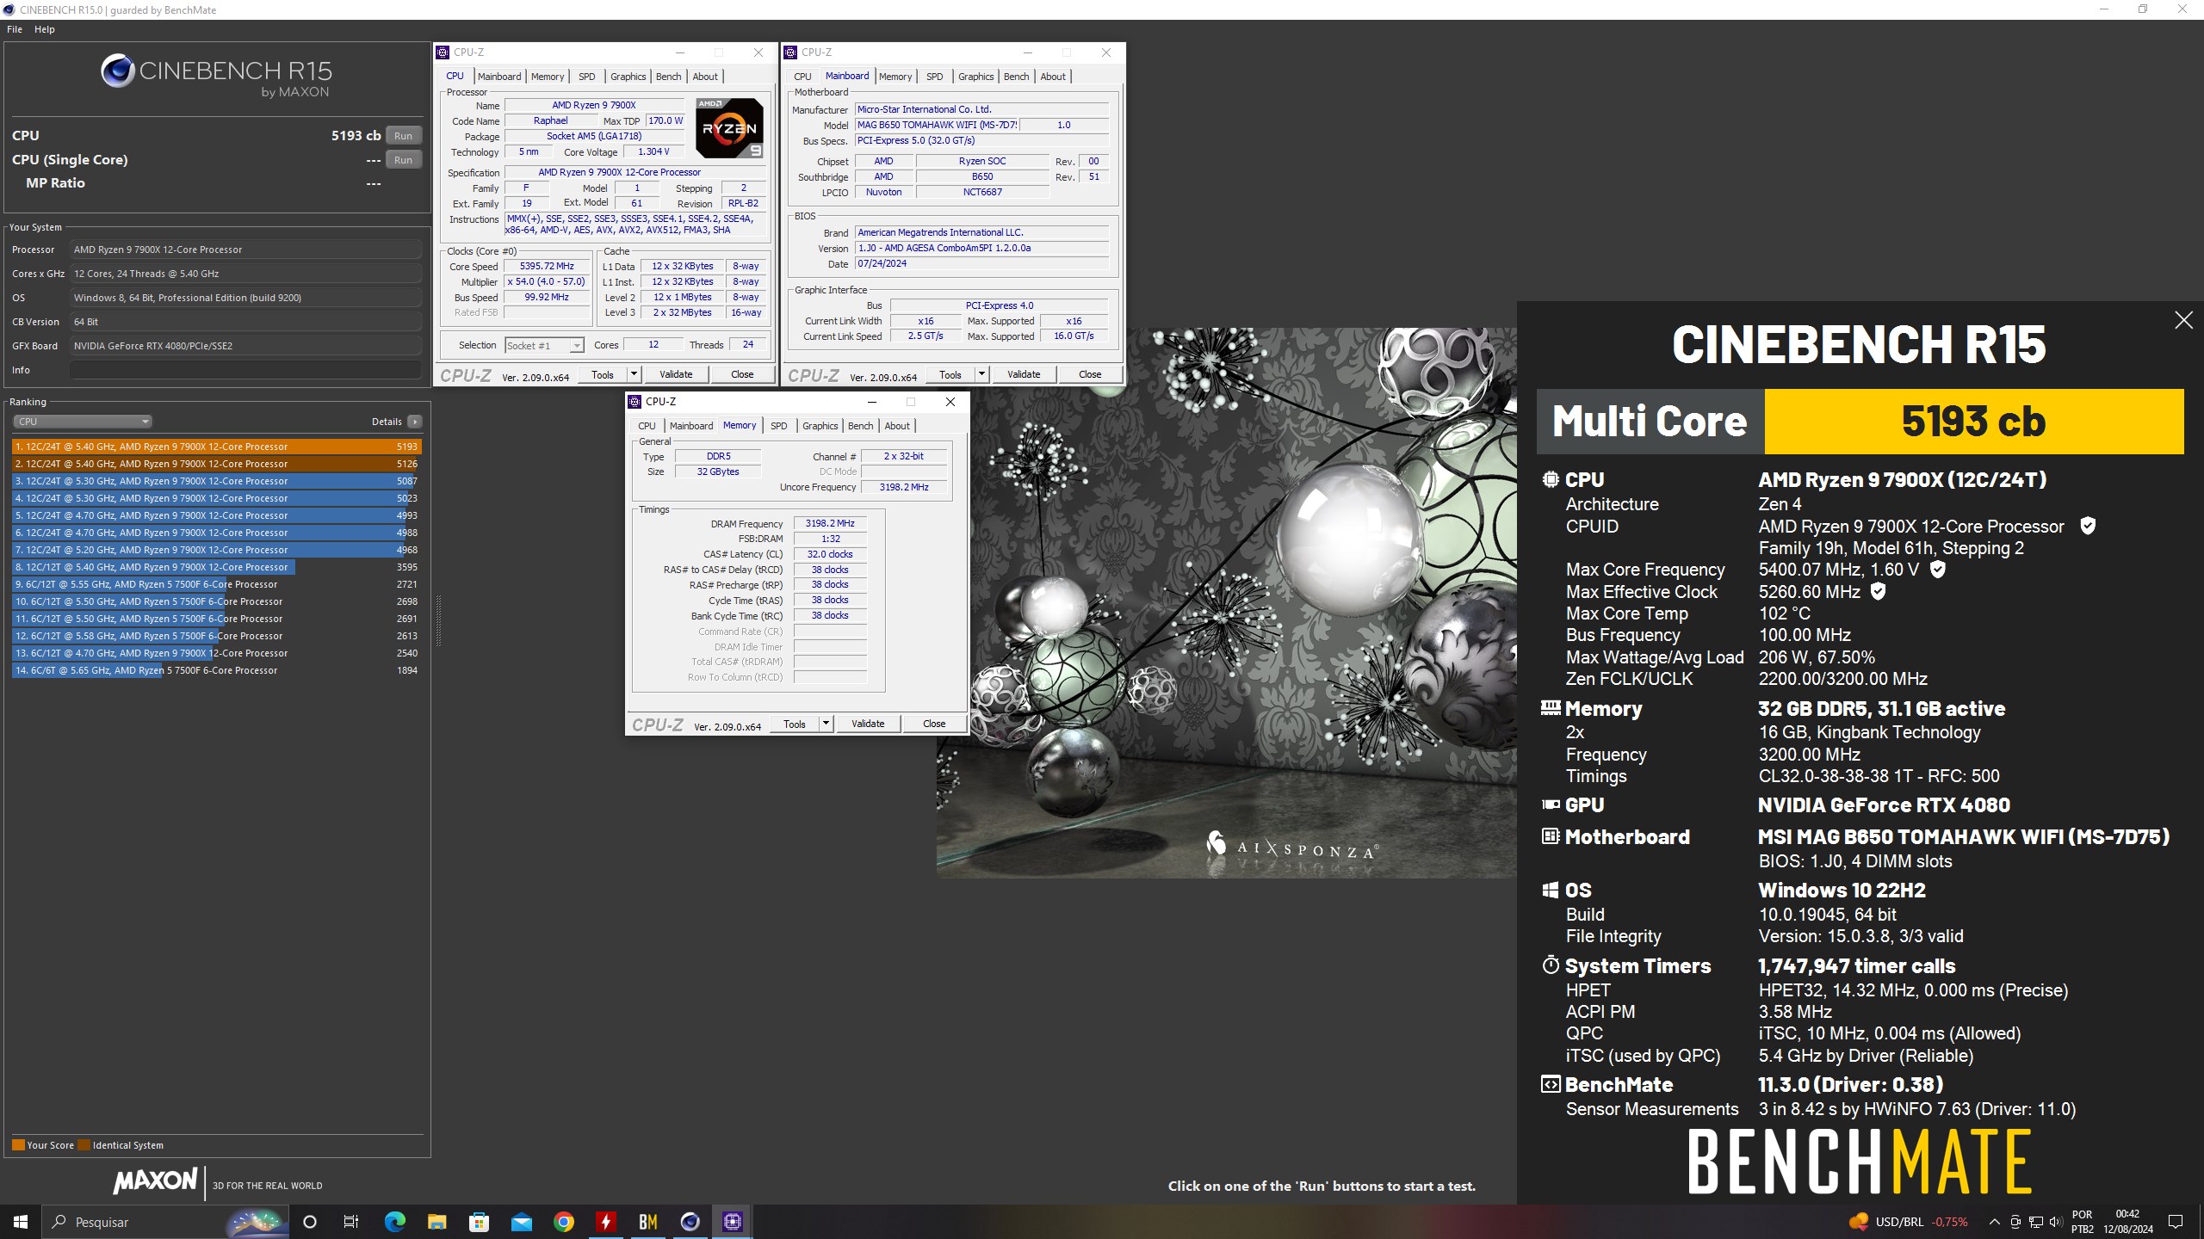Open the red lightning bolt app on taskbar
Screen dimensions: 2204x1239
(605, 1222)
